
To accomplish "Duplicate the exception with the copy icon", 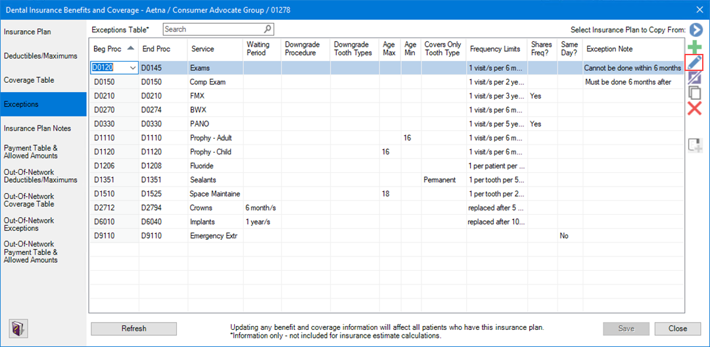I will (694, 93).
